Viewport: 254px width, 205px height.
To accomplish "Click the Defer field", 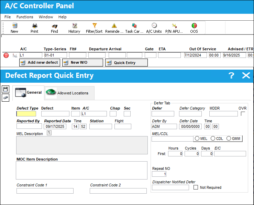I will tap(163, 114).
